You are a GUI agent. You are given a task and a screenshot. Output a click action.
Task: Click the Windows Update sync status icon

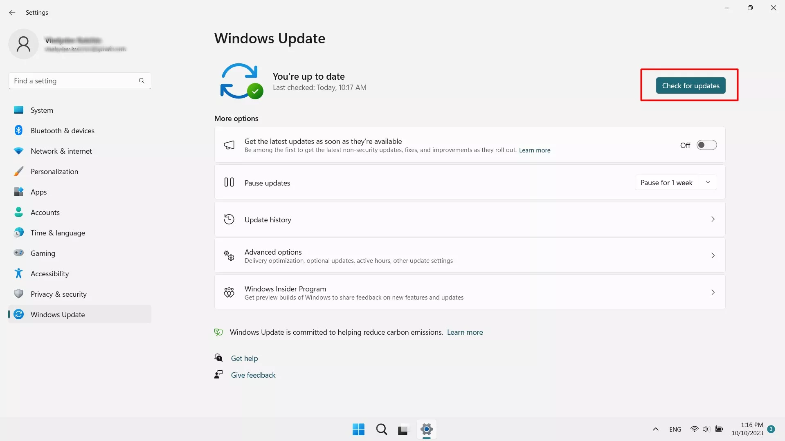click(241, 81)
